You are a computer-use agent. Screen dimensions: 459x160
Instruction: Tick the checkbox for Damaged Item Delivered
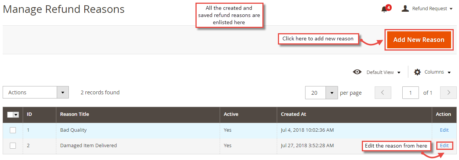13,146
